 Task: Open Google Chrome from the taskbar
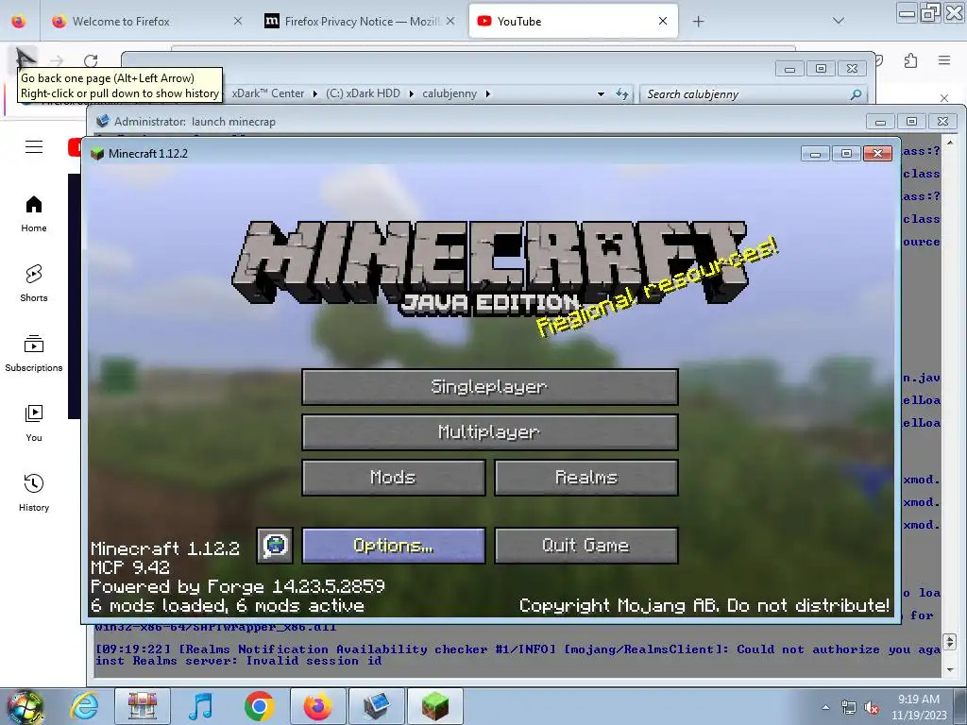coord(259,706)
